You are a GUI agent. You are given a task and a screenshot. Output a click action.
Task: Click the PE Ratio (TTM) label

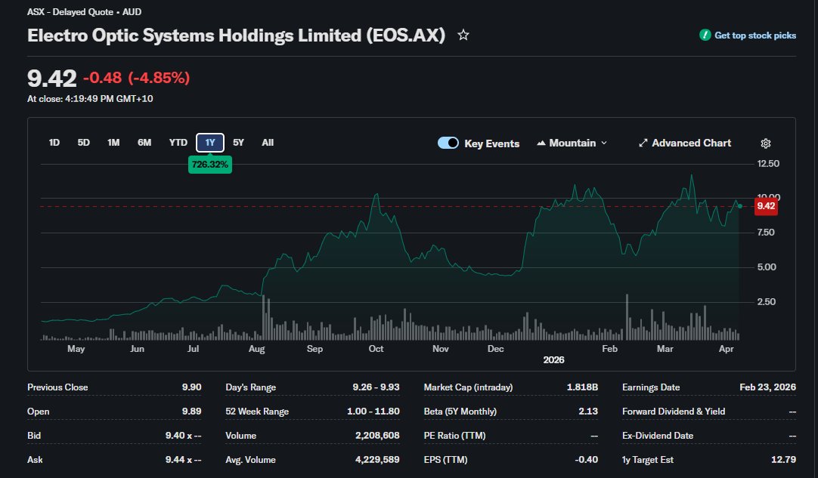454,435
